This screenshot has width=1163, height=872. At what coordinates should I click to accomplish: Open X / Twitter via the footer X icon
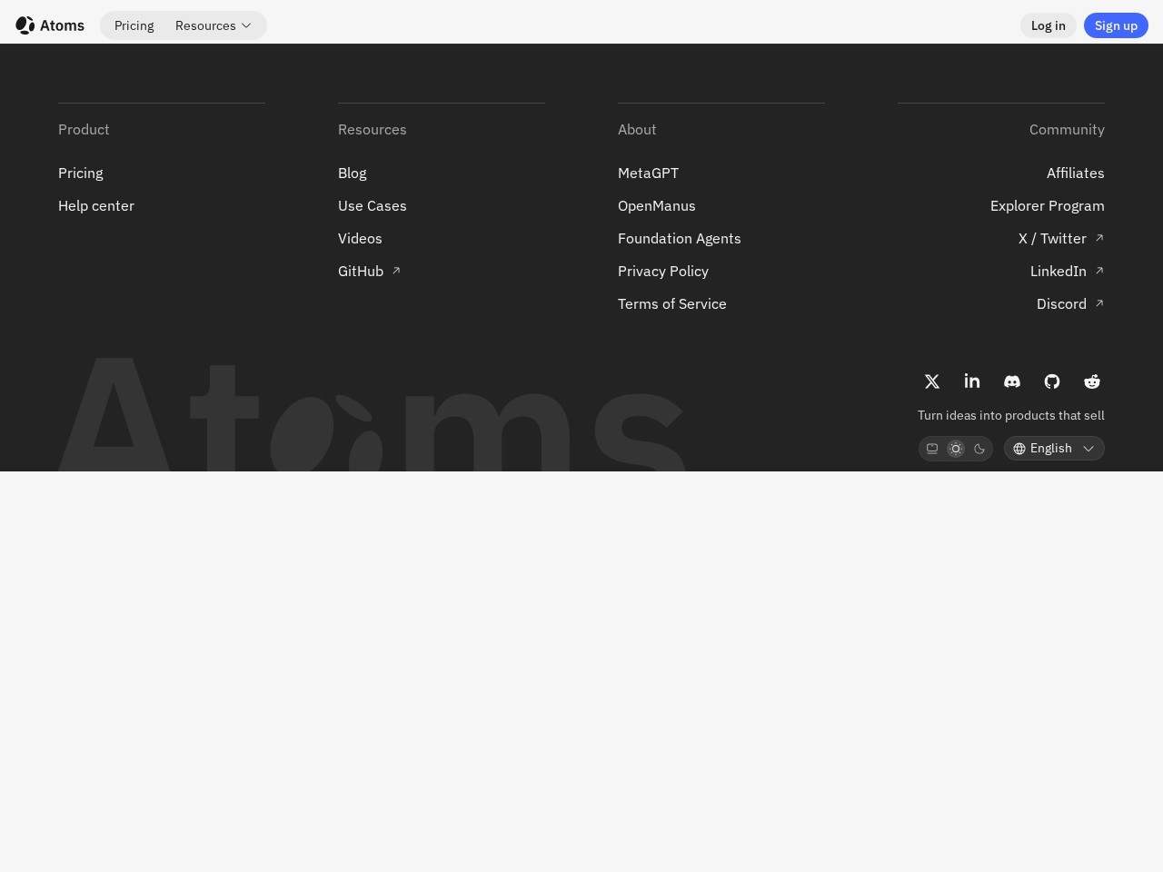(932, 381)
